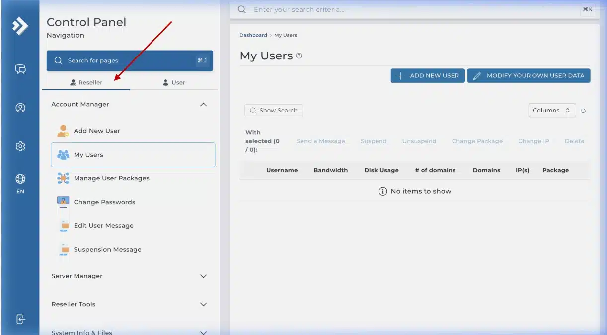Click the Show Search button
The height and width of the screenshot is (335, 607).
click(274, 111)
